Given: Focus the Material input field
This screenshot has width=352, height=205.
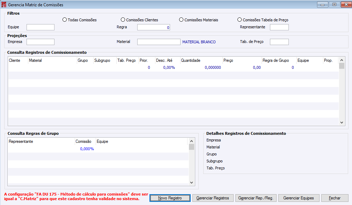Looking at the screenshot, I should [x=159, y=42].
